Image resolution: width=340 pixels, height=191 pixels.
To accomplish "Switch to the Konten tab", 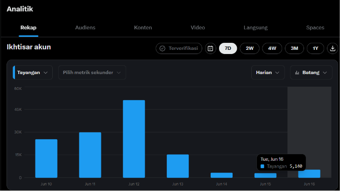I will [143, 27].
